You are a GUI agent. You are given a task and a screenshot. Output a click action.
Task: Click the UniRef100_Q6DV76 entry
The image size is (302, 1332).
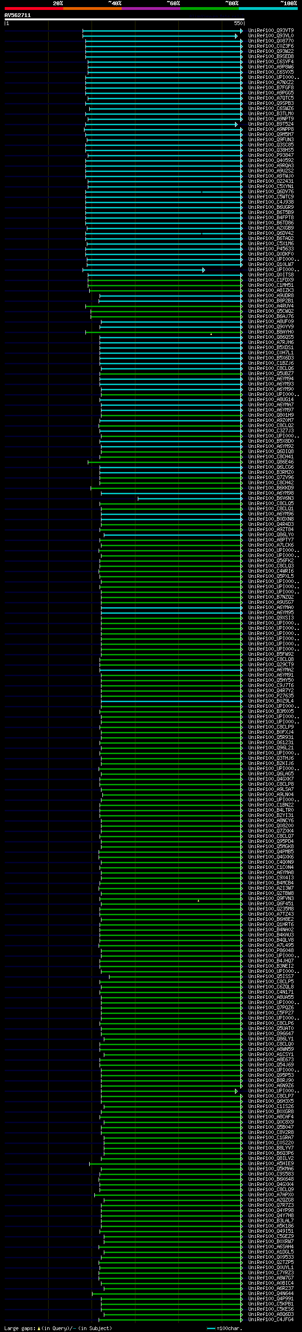tap(271, 192)
